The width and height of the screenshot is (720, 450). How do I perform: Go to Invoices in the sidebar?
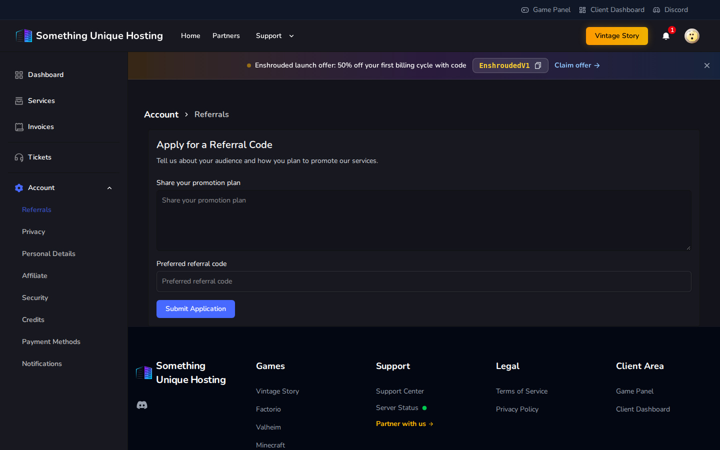point(64,127)
